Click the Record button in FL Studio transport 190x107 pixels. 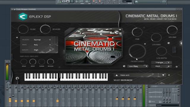click(x=72, y=1)
